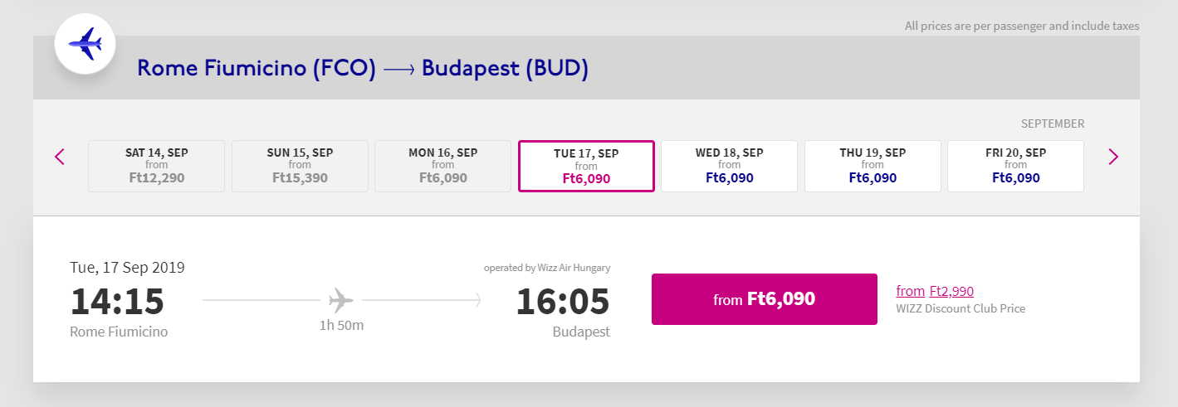Open the from Ft2,990 discount link
The image size is (1178, 407).
coord(935,291)
